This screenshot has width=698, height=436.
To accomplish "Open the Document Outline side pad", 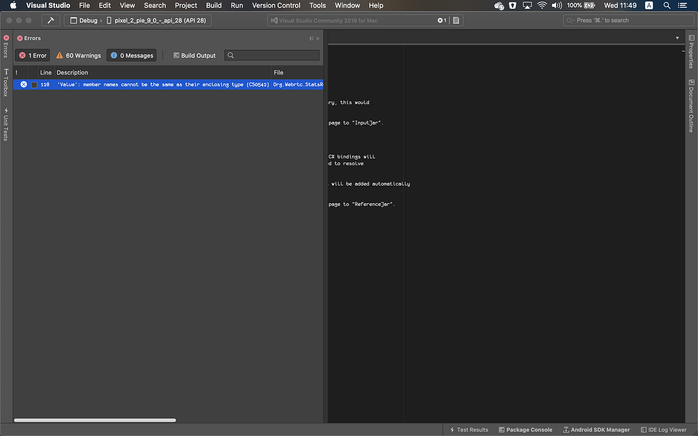I will click(691, 106).
